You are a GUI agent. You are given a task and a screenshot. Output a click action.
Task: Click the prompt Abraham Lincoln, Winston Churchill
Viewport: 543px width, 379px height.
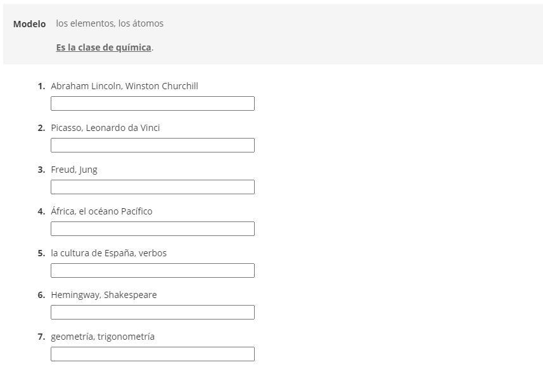click(x=124, y=86)
